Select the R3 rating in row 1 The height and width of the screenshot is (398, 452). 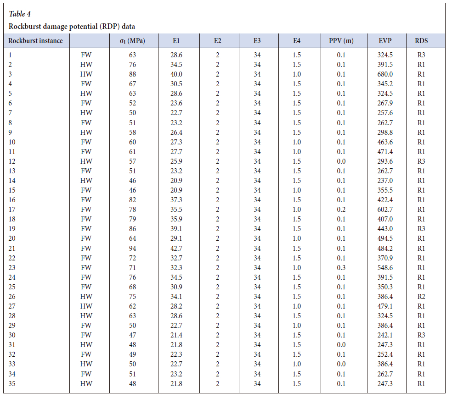coord(421,55)
